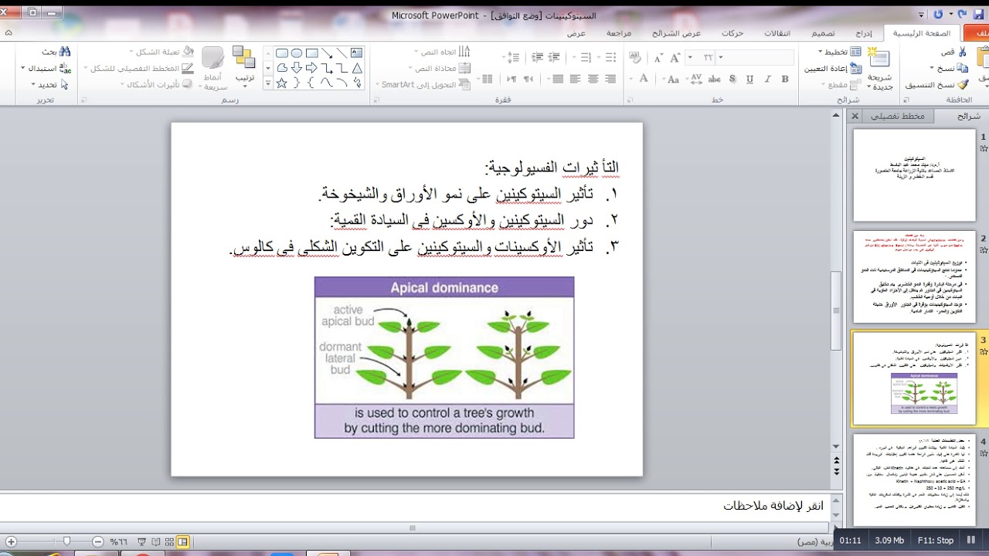Screen dimensions: 989x556
Task: Toggle Strikethrough (abc) formatting
Action: click(x=714, y=79)
